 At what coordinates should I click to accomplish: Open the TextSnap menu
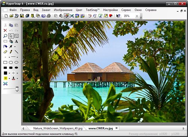click(x=92, y=10)
